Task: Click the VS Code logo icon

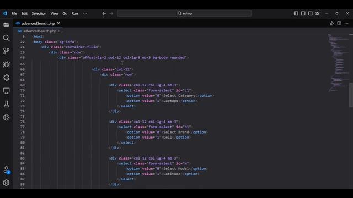Action: pos(5,13)
